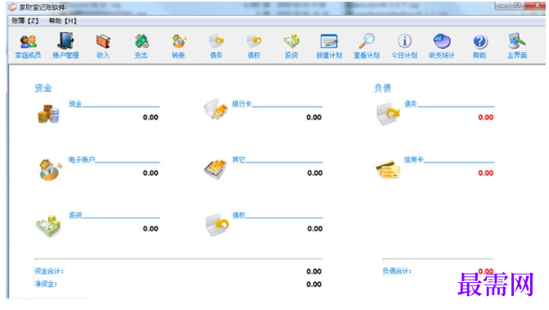549x310 pixels.
Task: Click the 收入 toolbar icon
Action: tap(103, 46)
